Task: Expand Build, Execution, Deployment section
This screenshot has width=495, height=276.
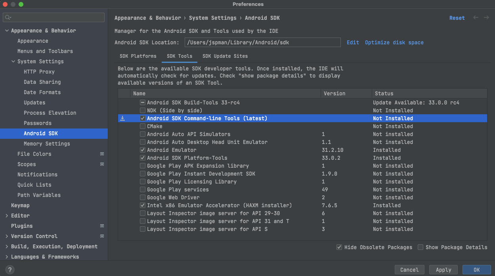Action: (x=7, y=246)
